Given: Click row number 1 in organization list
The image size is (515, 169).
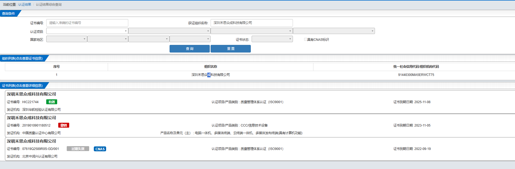Looking at the screenshot, I should pos(57,75).
